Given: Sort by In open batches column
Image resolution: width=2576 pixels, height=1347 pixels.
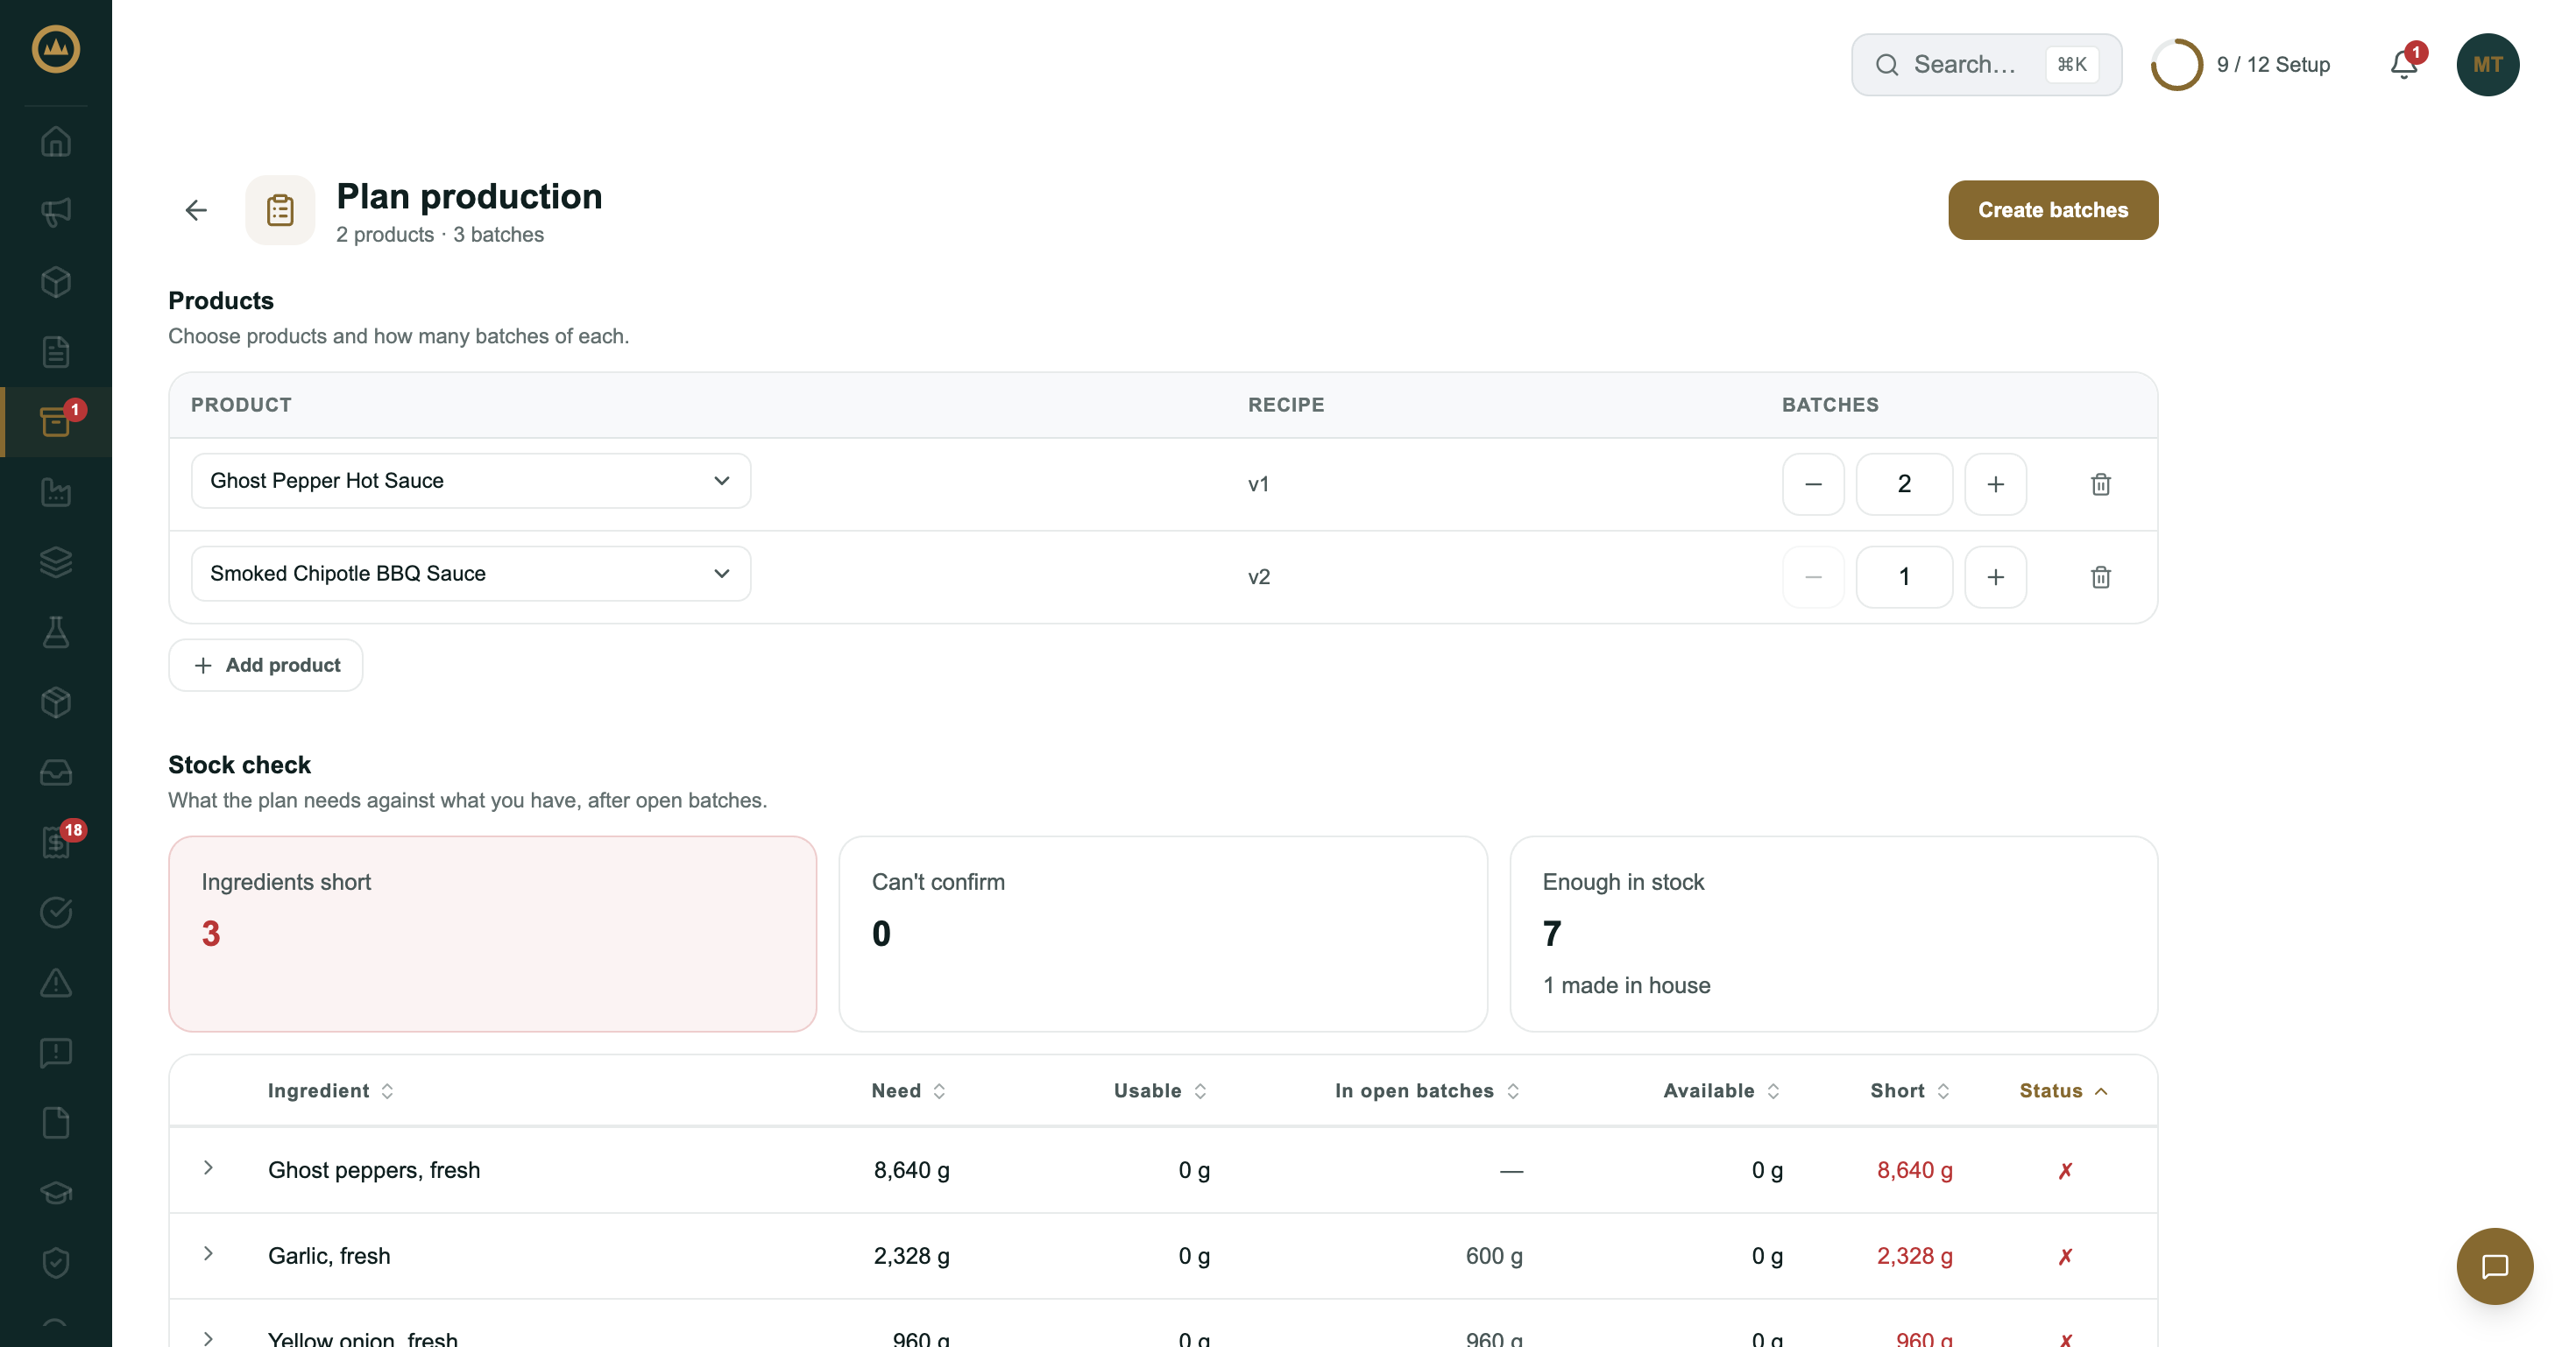Looking at the screenshot, I should [1428, 1090].
